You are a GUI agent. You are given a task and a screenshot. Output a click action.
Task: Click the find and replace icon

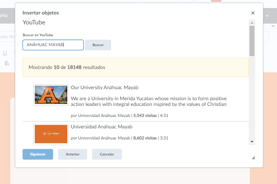coord(7,63)
